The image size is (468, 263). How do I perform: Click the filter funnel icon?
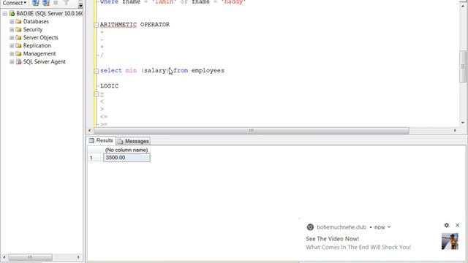click(66, 3)
